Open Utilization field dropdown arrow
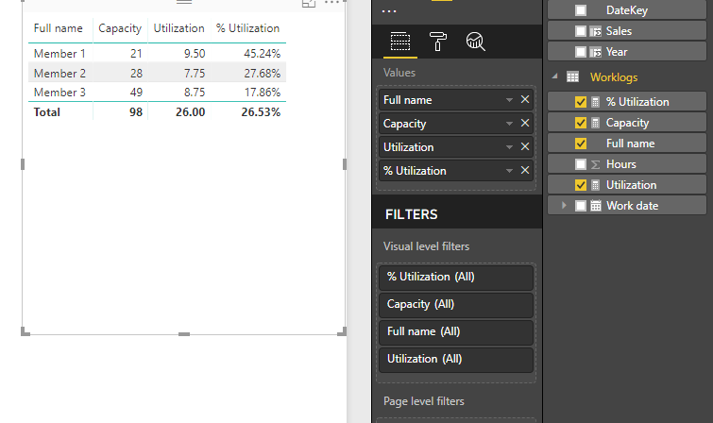The width and height of the screenshot is (713, 423). [509, 147]
